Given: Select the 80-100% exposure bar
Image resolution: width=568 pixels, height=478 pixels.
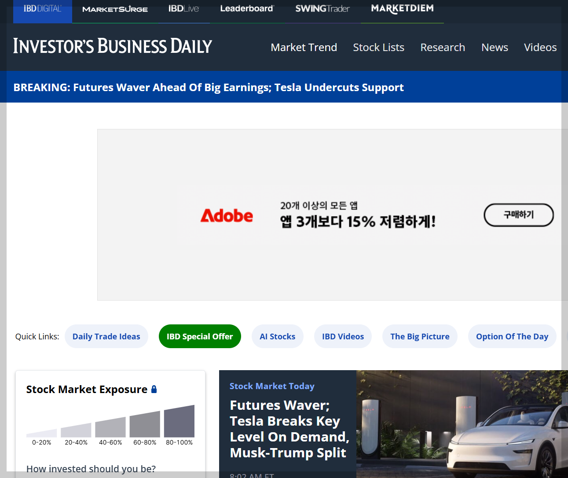Looking at the screenshot, I should pos(179,421).
